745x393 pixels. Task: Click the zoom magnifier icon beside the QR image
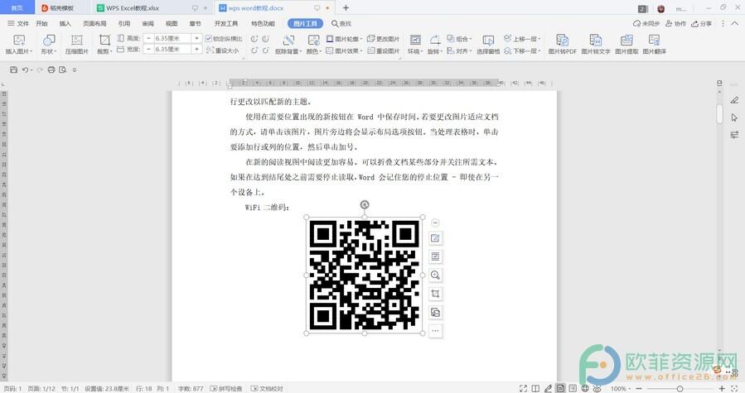tap(435, 276)
